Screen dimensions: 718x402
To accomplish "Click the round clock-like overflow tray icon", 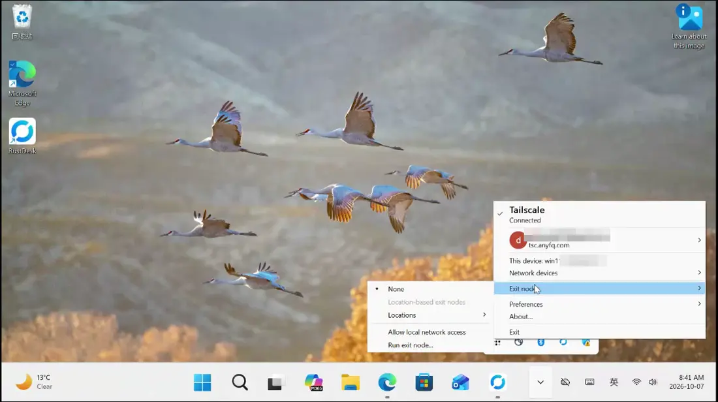I will coord(518,343).
